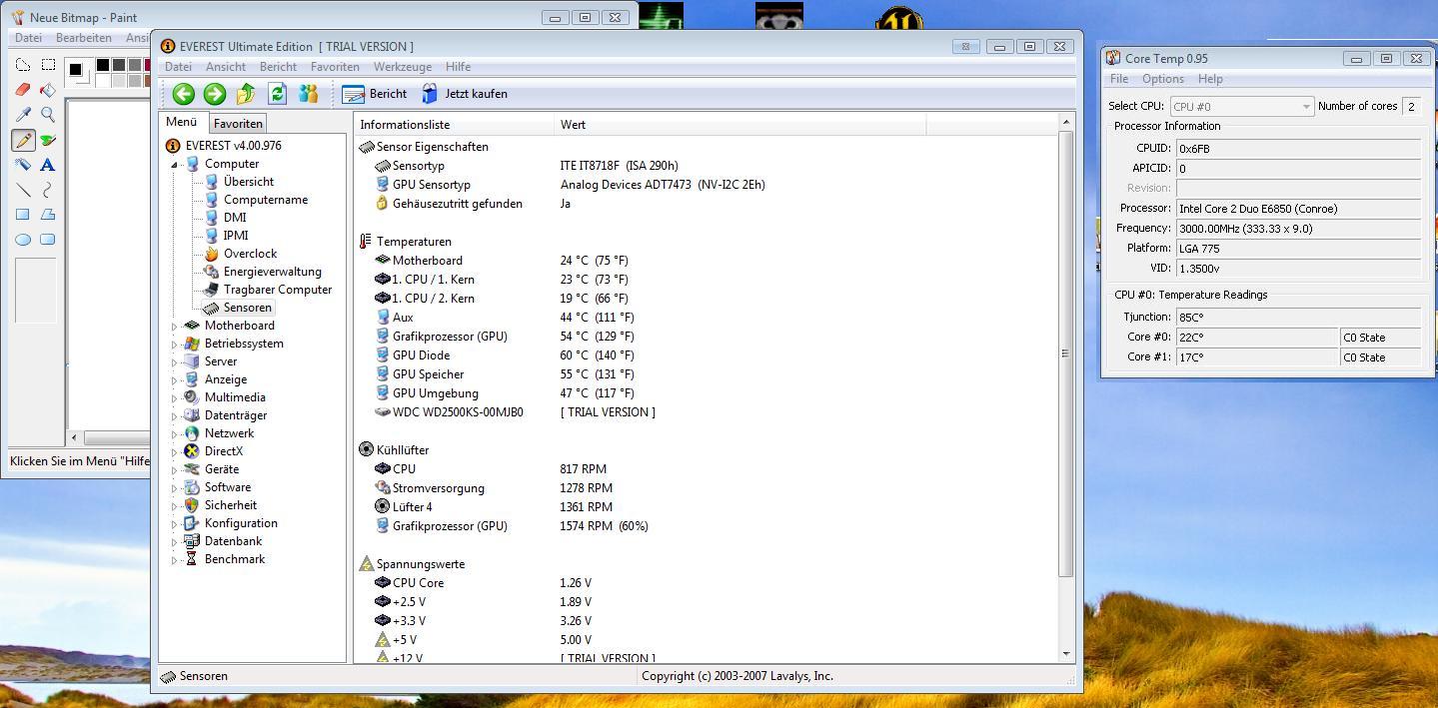Select the straight Line tool in Paint
Viewport: 1438px width, 708px height.
[x=23, y=190]
